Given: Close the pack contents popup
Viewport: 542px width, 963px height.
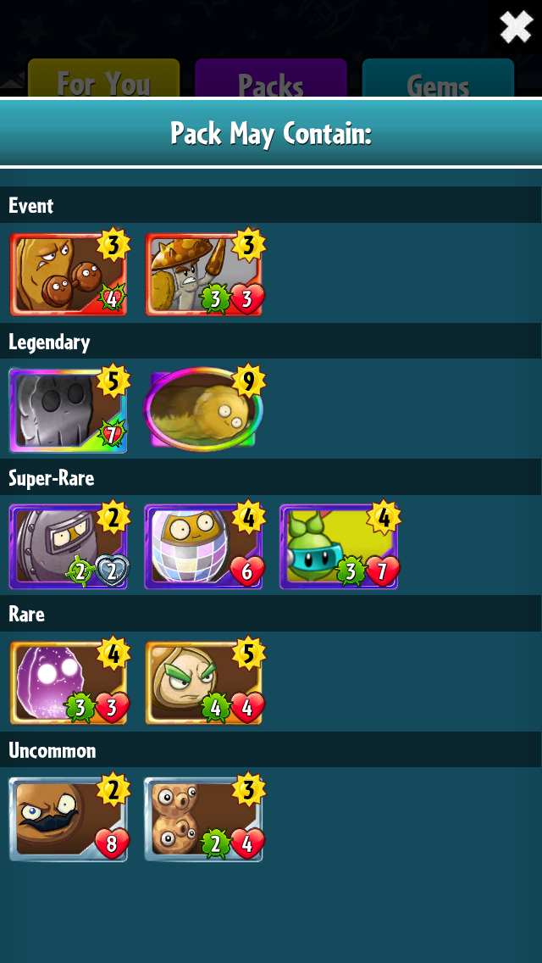Looking at the screenshot, I should point(515,27).
